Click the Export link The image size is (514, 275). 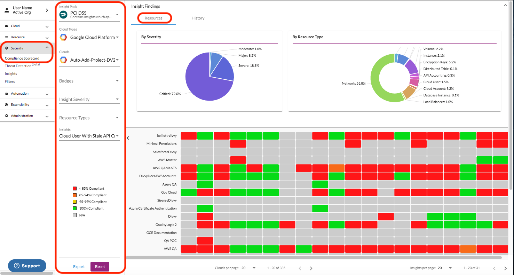(x=79, y=267)
